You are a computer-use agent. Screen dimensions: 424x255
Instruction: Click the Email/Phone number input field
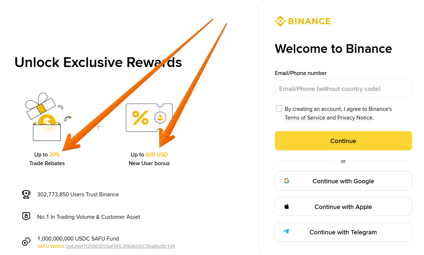[x=343, y=88]
